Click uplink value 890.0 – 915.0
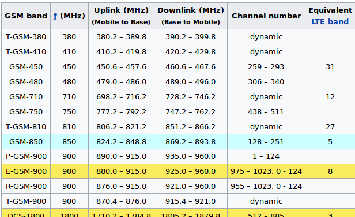Viewport: 355px width, 217px height. tap(121, 156)
